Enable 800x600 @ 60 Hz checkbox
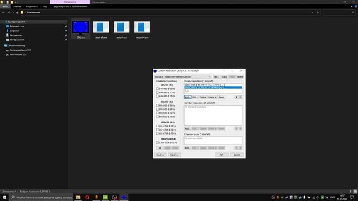This screenshot has width=358, height=201. click(157, 109)
